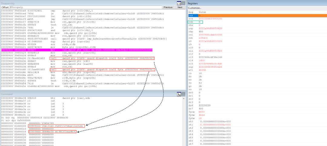Open Customize... in the Registers panel
Viewport: 327px width, 146px height.
click(195, 8)
